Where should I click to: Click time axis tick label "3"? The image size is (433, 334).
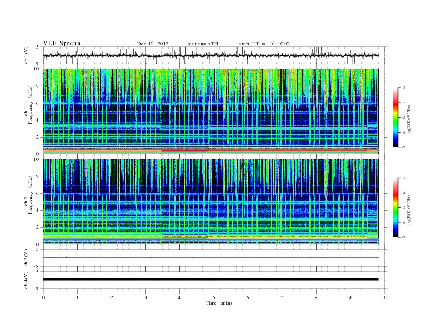[x=146, y=297]
